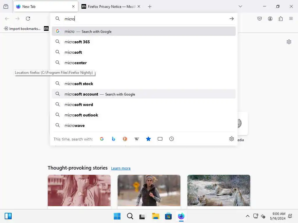The image size is (298, 223).
Task: Close the Firefox Privacy Notice tab
Action: (x=139, y=6)
